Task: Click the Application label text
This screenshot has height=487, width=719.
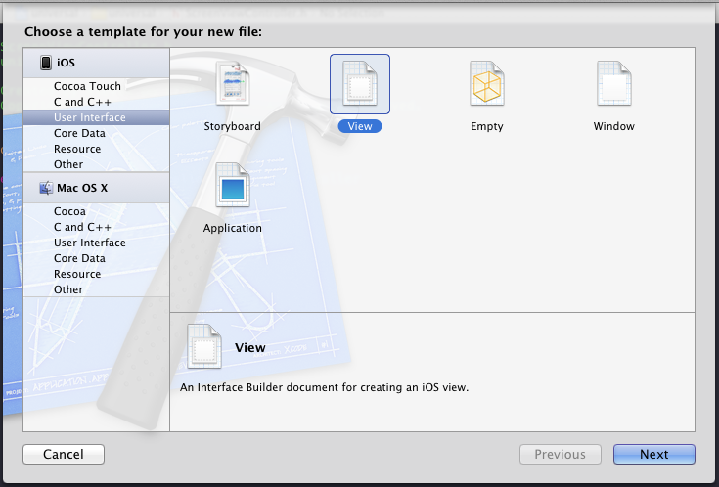Action: point(233,228)
